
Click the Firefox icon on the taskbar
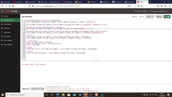pos(85,95)
